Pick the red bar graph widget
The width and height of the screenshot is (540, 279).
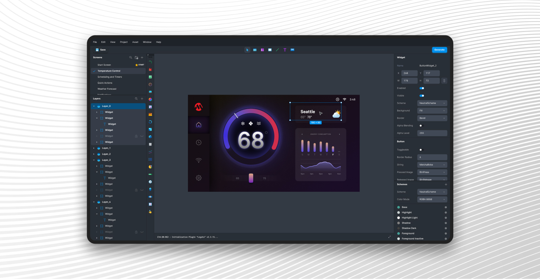150,69
